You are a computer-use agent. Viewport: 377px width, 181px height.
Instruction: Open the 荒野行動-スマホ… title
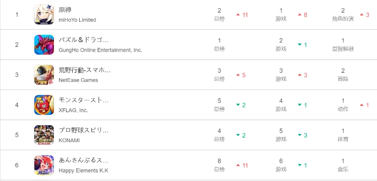coord(85,70)
